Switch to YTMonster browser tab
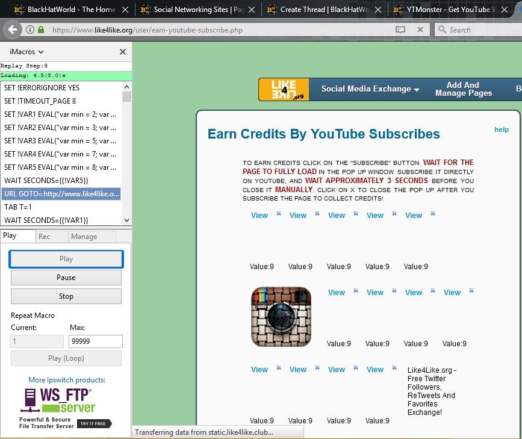Screen dimensions: 522x439 (452, 10)
